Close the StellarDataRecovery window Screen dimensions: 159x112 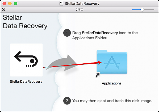point(4,3)
